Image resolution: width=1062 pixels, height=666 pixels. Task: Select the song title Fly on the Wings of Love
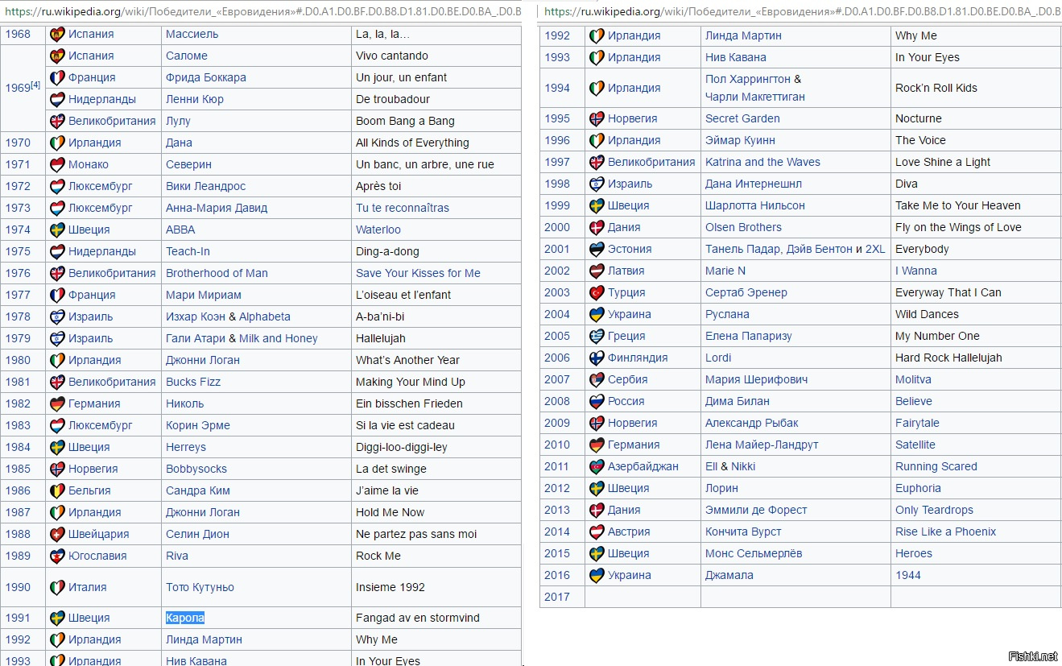[x=958, y=228]
